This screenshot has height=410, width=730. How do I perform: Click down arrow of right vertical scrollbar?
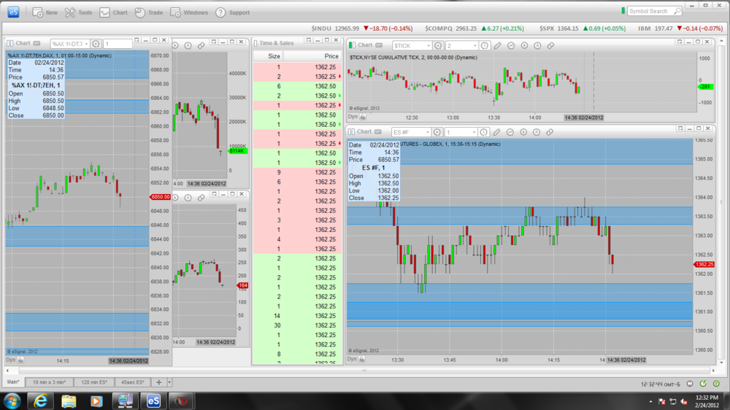point(722,363)
